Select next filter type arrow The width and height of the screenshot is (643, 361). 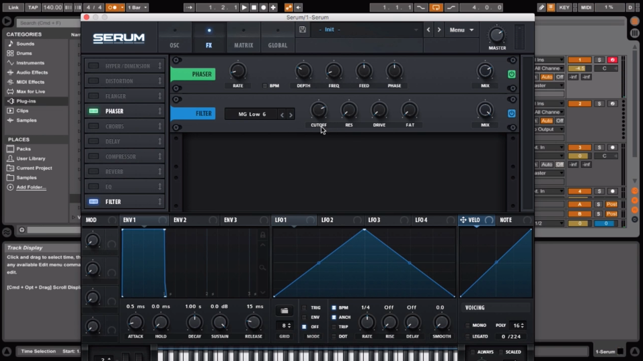pyautogui.click(x=291, y=115)
